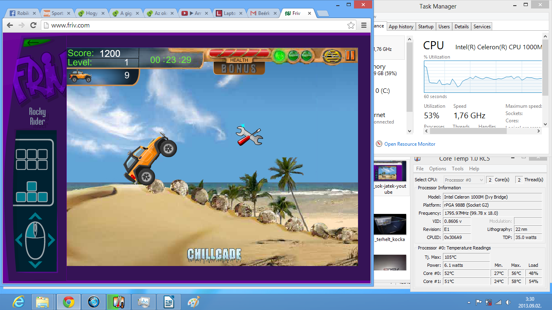Click the Health Bonus sign

[239, 66]
